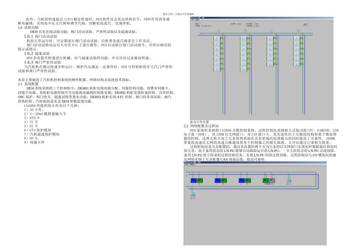Click heading '1.6 试验功能'
The height and width of the screenshot is (251, 356).
(28, 28)
